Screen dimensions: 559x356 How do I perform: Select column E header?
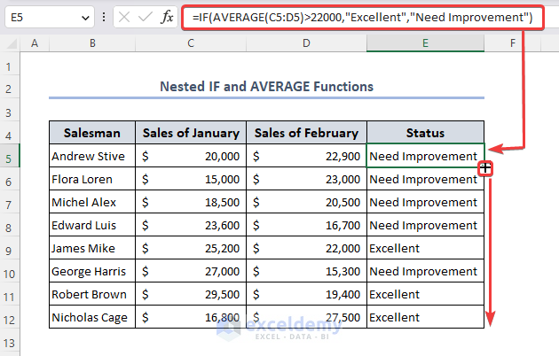point(425,43)
